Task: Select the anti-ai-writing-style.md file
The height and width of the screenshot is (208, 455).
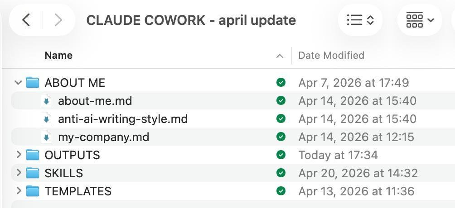Action: pyautogui.click(x=123, y=119)
